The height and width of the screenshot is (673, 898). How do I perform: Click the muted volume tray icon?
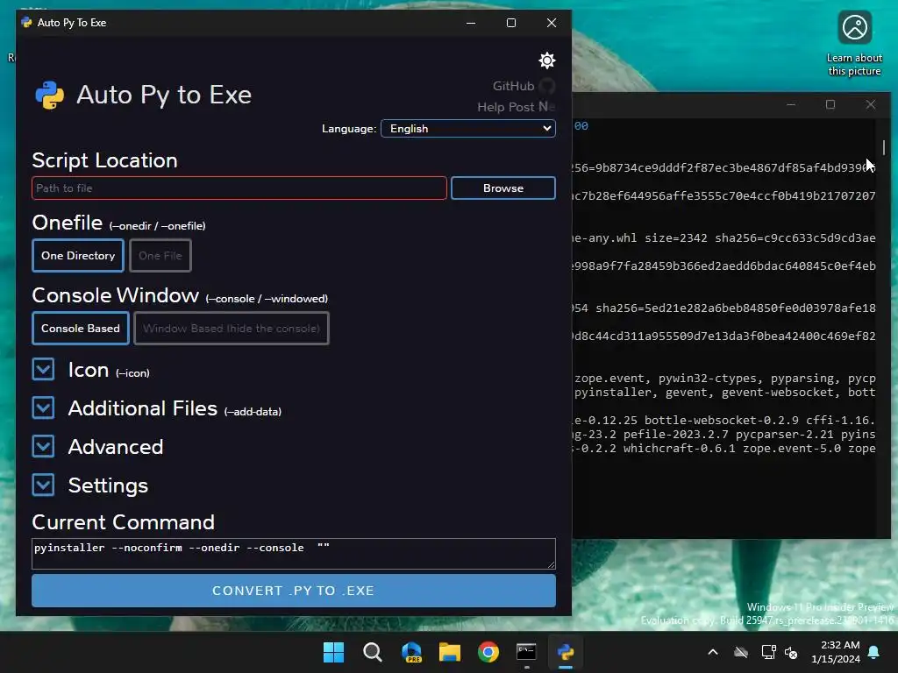click(x=792, y=652)
